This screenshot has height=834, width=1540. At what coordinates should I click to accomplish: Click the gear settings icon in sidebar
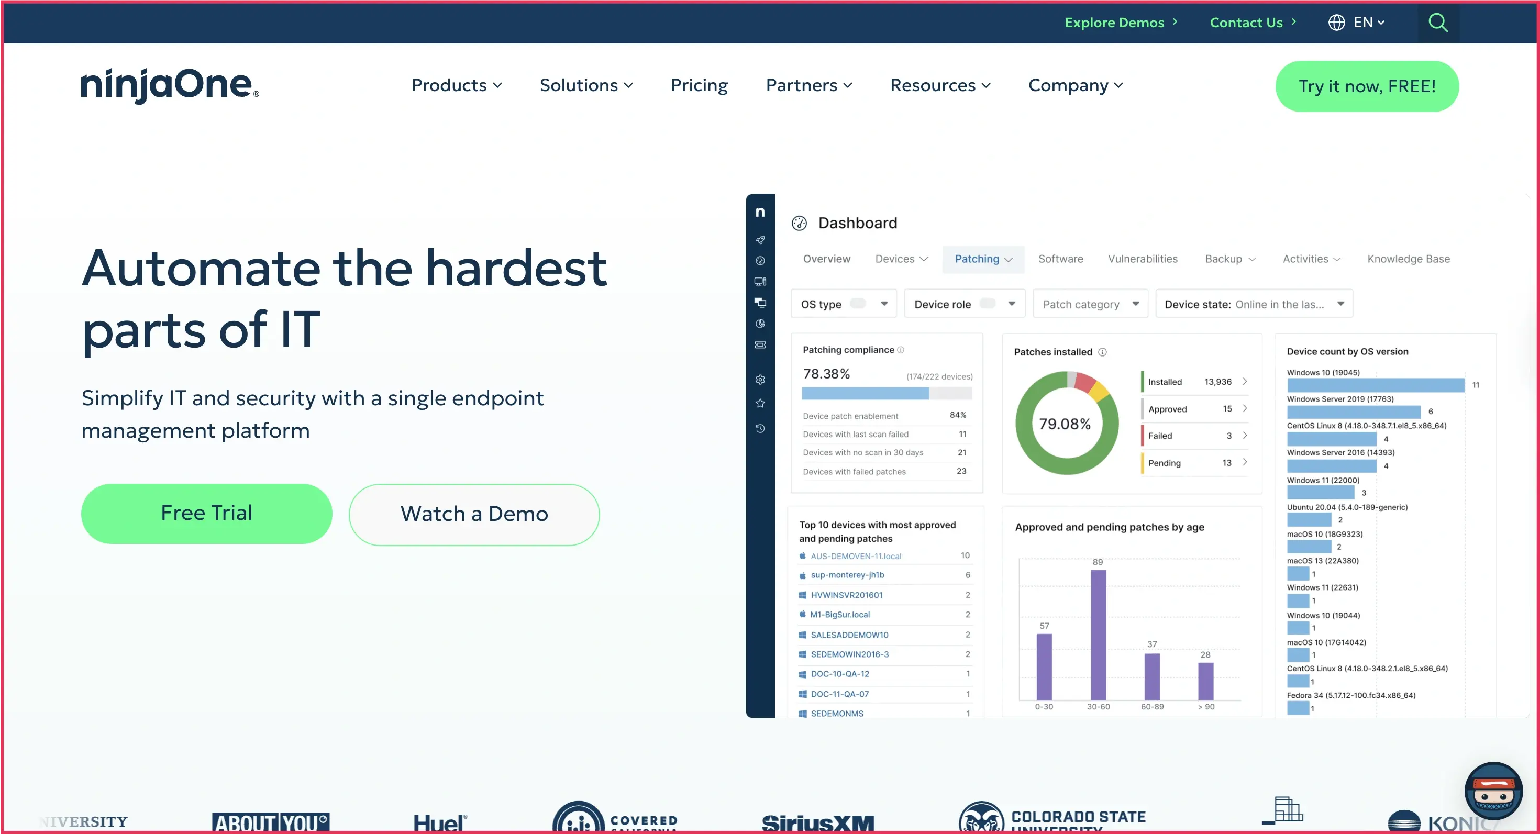tap(760, 380)
